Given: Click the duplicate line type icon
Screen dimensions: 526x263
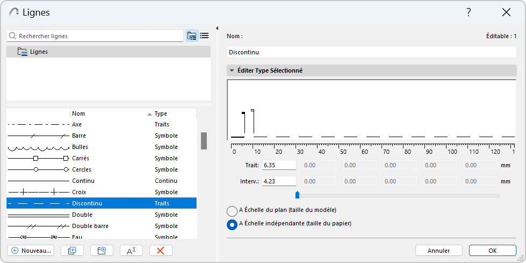Looking at the screenshot, I should (72, 251).
